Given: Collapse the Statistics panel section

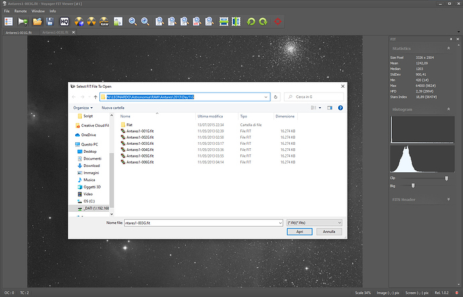Looking at the screenshot, I should [x=448, y=48].
